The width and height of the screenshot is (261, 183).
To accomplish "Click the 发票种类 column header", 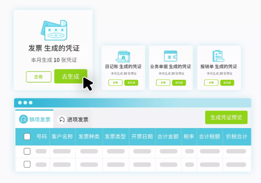I will tap(89, 137).
